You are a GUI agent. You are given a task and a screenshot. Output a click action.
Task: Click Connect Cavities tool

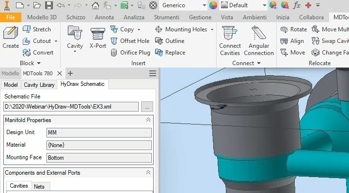tap(230, 41)
